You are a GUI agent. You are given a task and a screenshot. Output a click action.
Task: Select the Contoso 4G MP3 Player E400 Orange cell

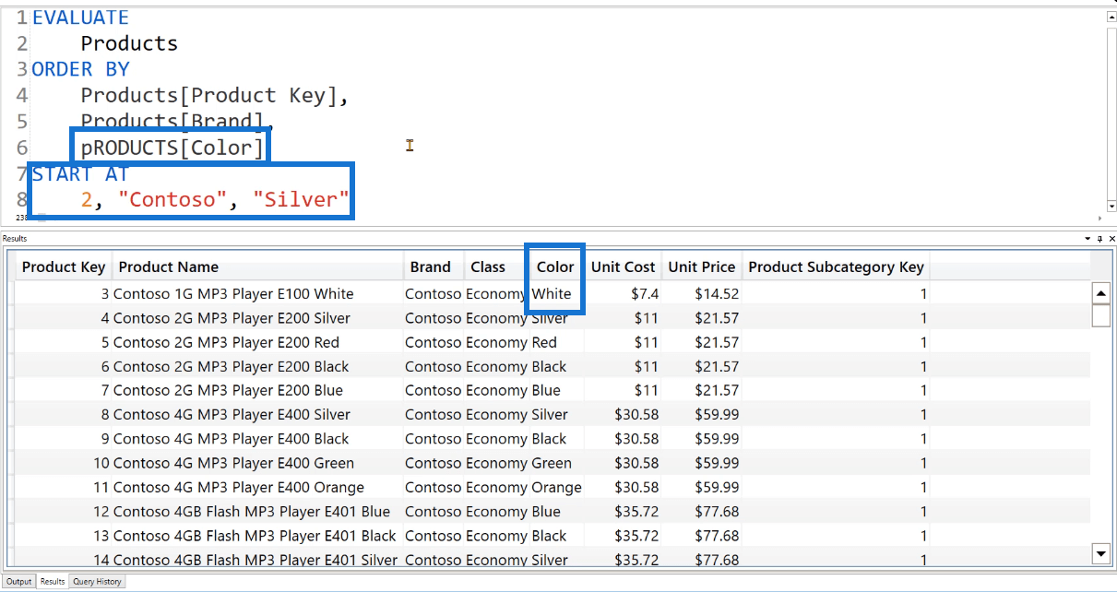(257, 487)
